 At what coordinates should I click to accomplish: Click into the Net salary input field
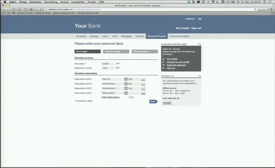107,64
